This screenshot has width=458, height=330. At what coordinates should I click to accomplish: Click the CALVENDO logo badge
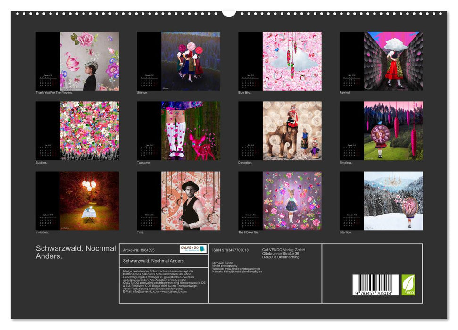193,249
